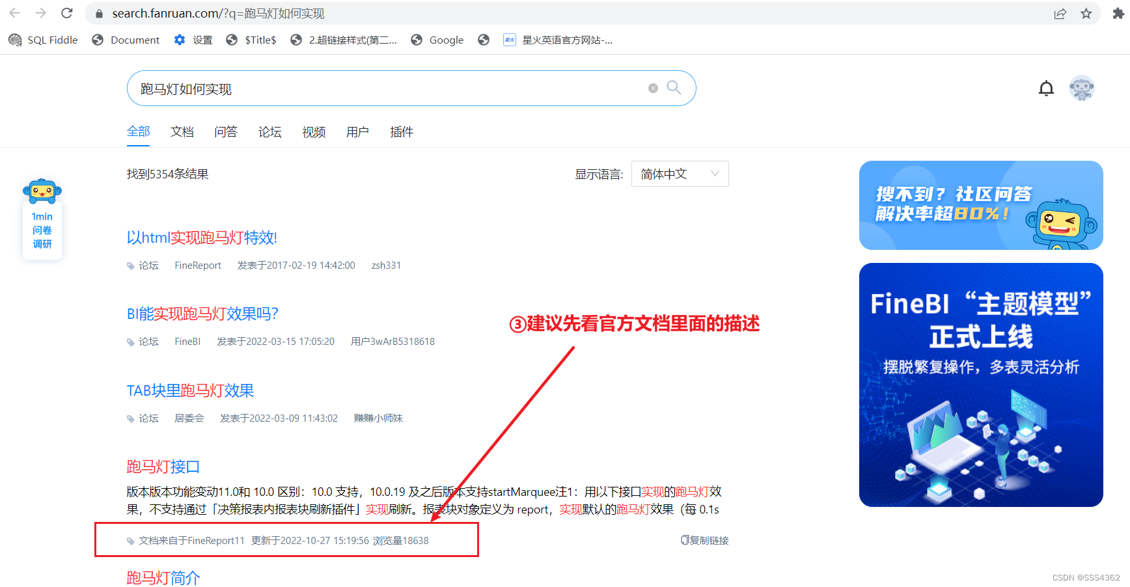Image resolution: width=1130 pixels, height=587 pixels.
Task: Click the 居委会 tag on third result
Action: [x=189, y=418]
